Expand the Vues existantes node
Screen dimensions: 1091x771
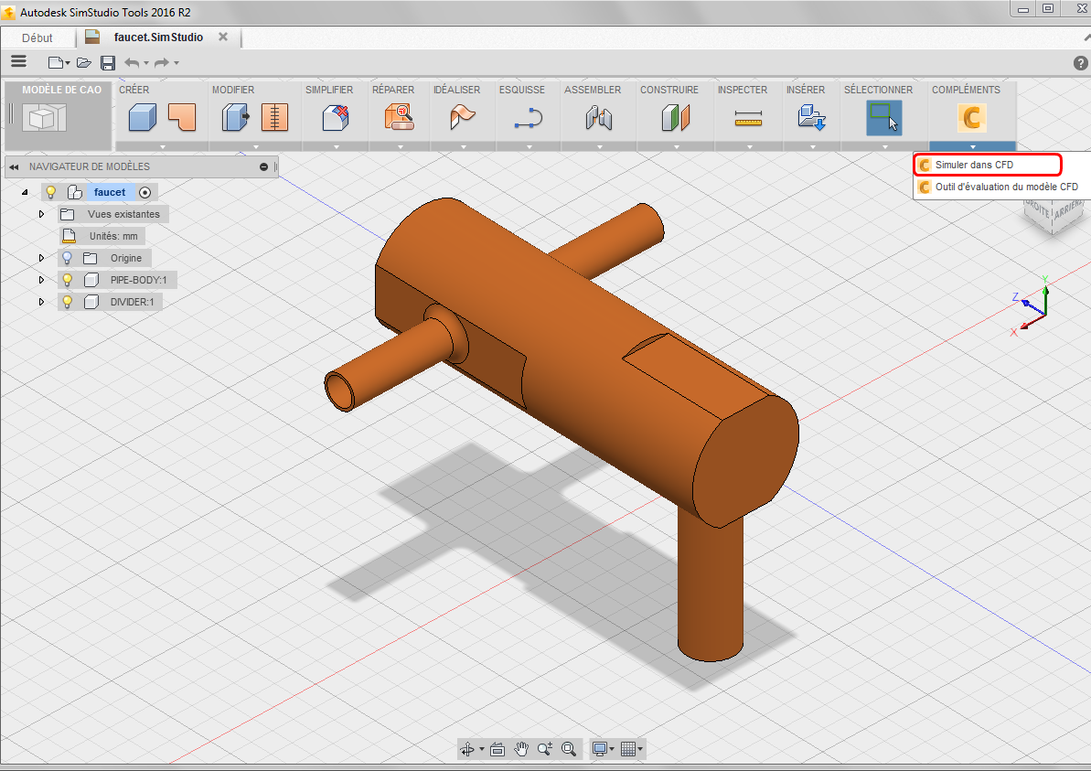tap(41, 214)
